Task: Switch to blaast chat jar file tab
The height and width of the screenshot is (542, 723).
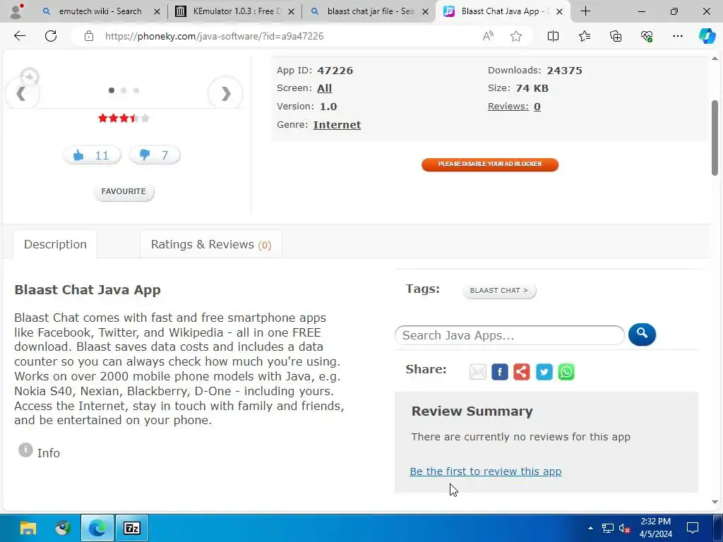Action: (x=369, y=11)
